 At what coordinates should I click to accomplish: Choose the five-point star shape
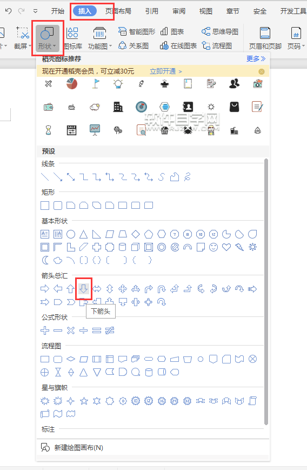(84, 401)
